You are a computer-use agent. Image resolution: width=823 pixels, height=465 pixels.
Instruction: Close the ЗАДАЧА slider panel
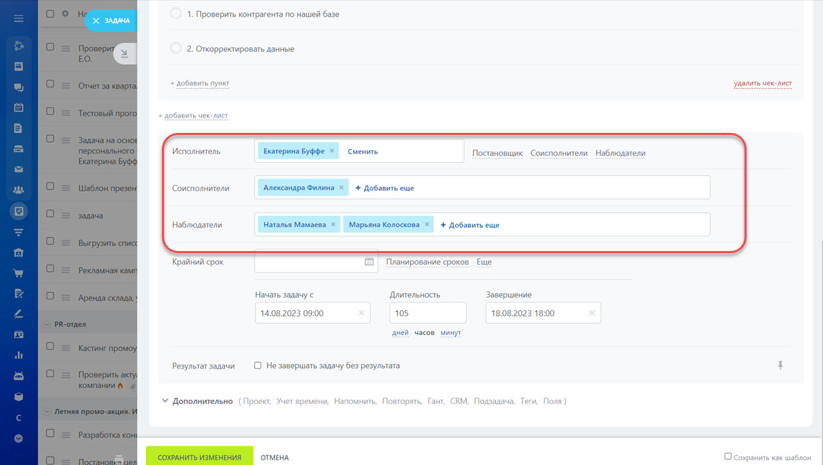click(96, 21)
